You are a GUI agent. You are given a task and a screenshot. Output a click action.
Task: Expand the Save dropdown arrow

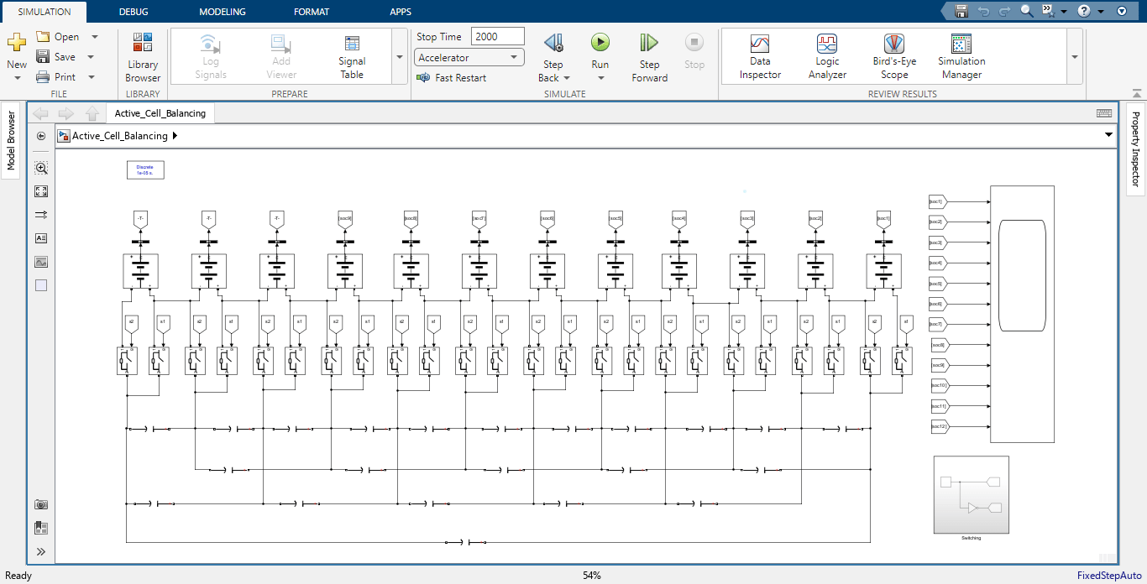pos(91,57)
